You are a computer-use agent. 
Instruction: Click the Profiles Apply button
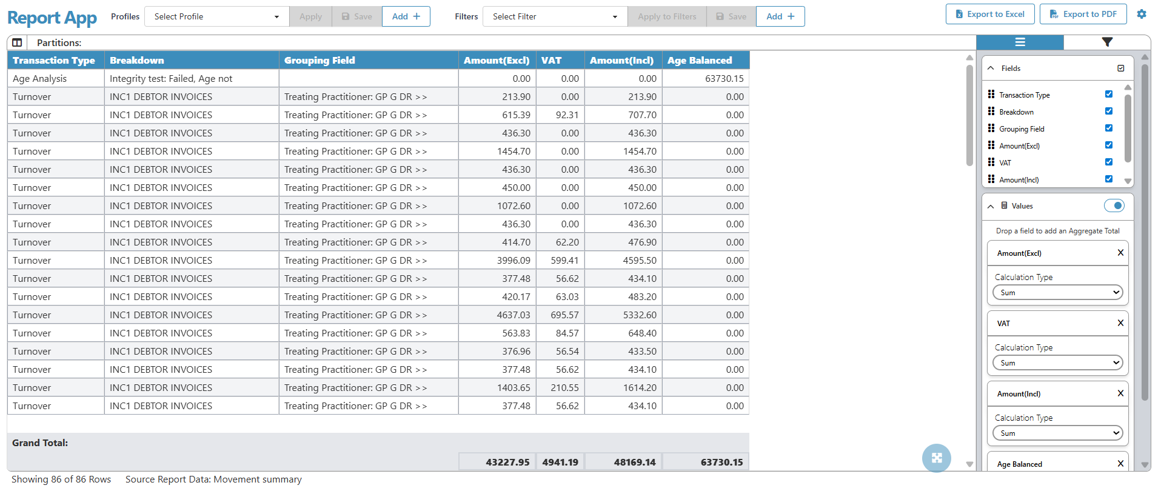[x=310, y=16]
